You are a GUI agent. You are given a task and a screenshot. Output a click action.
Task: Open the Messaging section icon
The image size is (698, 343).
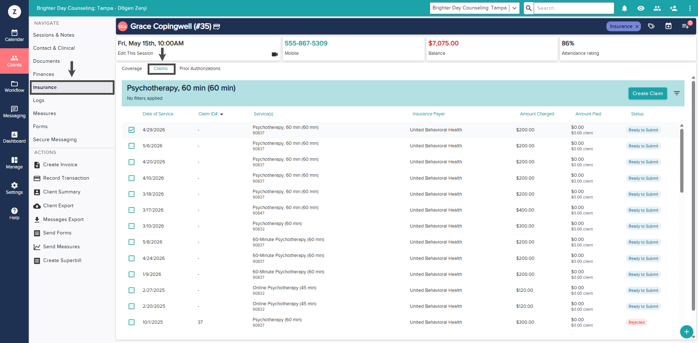click(x=14, y=109)
